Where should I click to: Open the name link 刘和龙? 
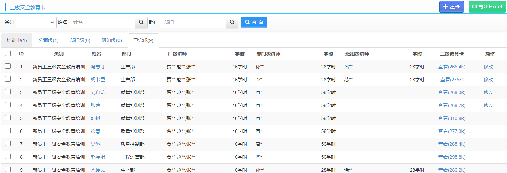(x=98, y=92)
